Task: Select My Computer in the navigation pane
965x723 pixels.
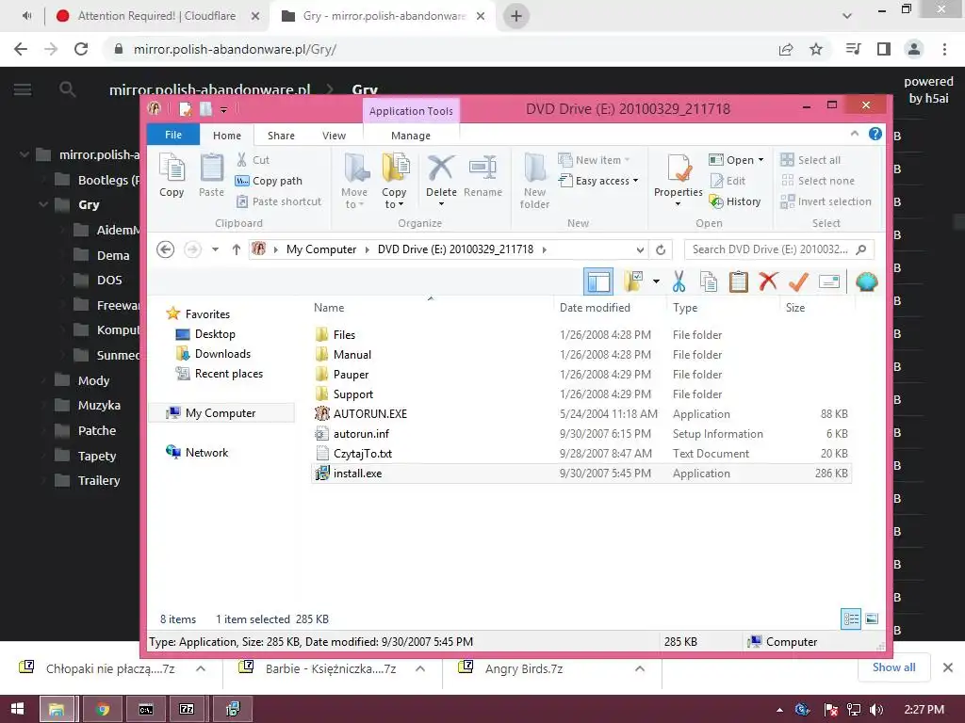Action: pyautogui.click(x=221, y=413)
